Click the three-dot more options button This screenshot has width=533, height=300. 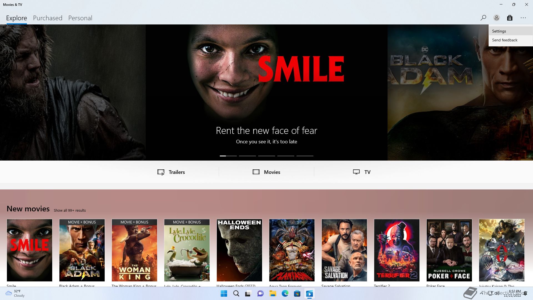point(523,18)
